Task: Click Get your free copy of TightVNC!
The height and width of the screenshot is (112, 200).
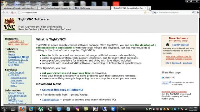Action: (62, 90)
